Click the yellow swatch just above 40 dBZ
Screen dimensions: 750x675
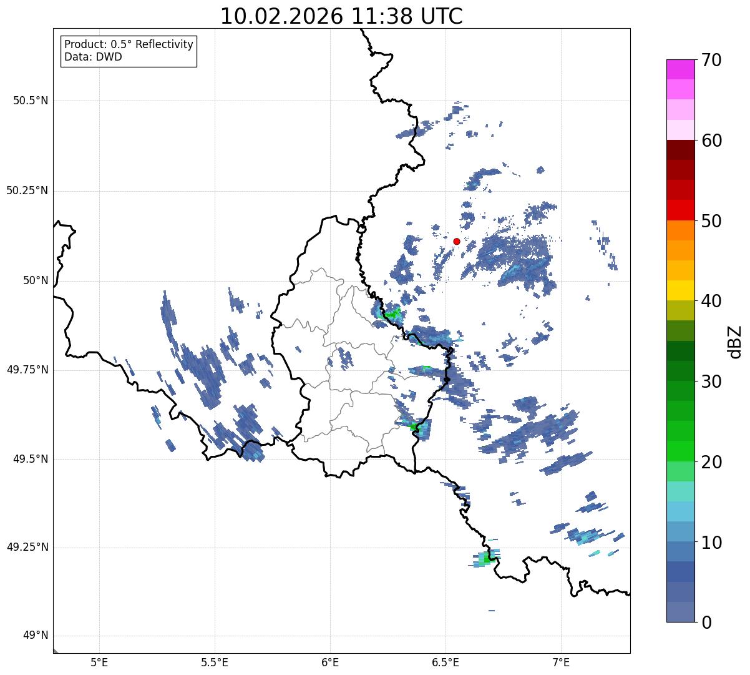680,290
